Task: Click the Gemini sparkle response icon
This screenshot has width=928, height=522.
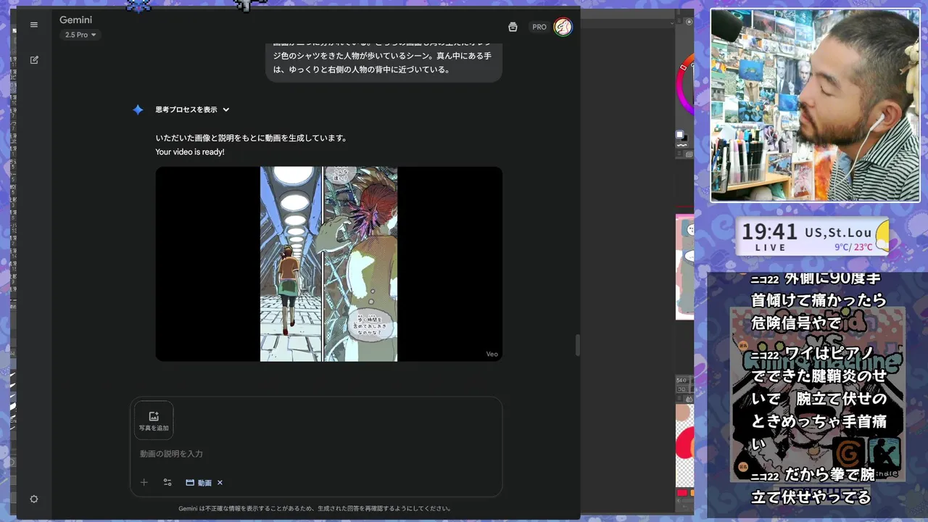Action: click(x=138, y=109)
